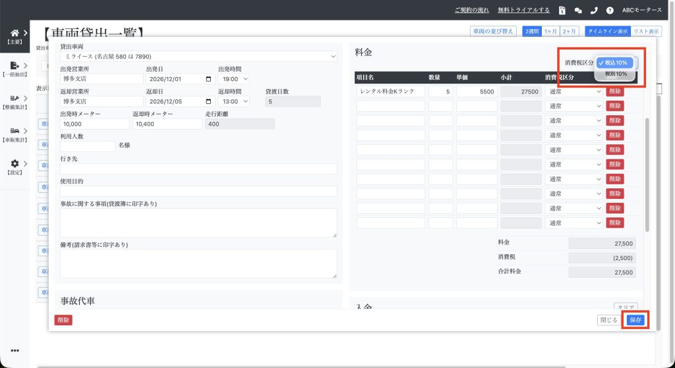Open the 貸出車両 vehicle dropdown

point(198,57)
